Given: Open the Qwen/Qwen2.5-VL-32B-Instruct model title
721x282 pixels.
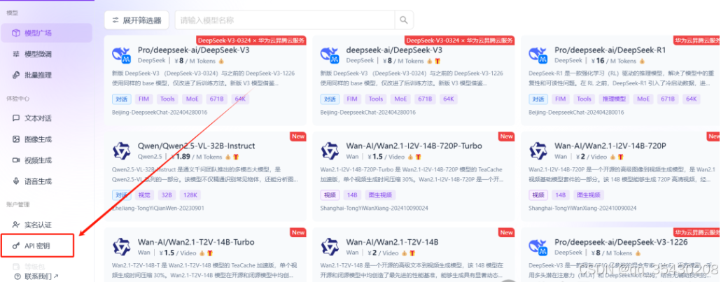Looking at the screenshot, I should point(196,146).
